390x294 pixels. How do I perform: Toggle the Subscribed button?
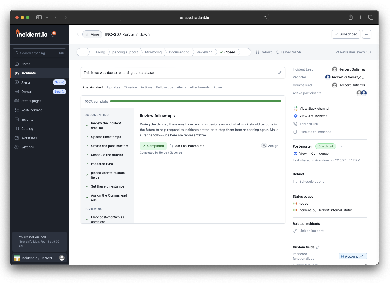click(346, 34)
